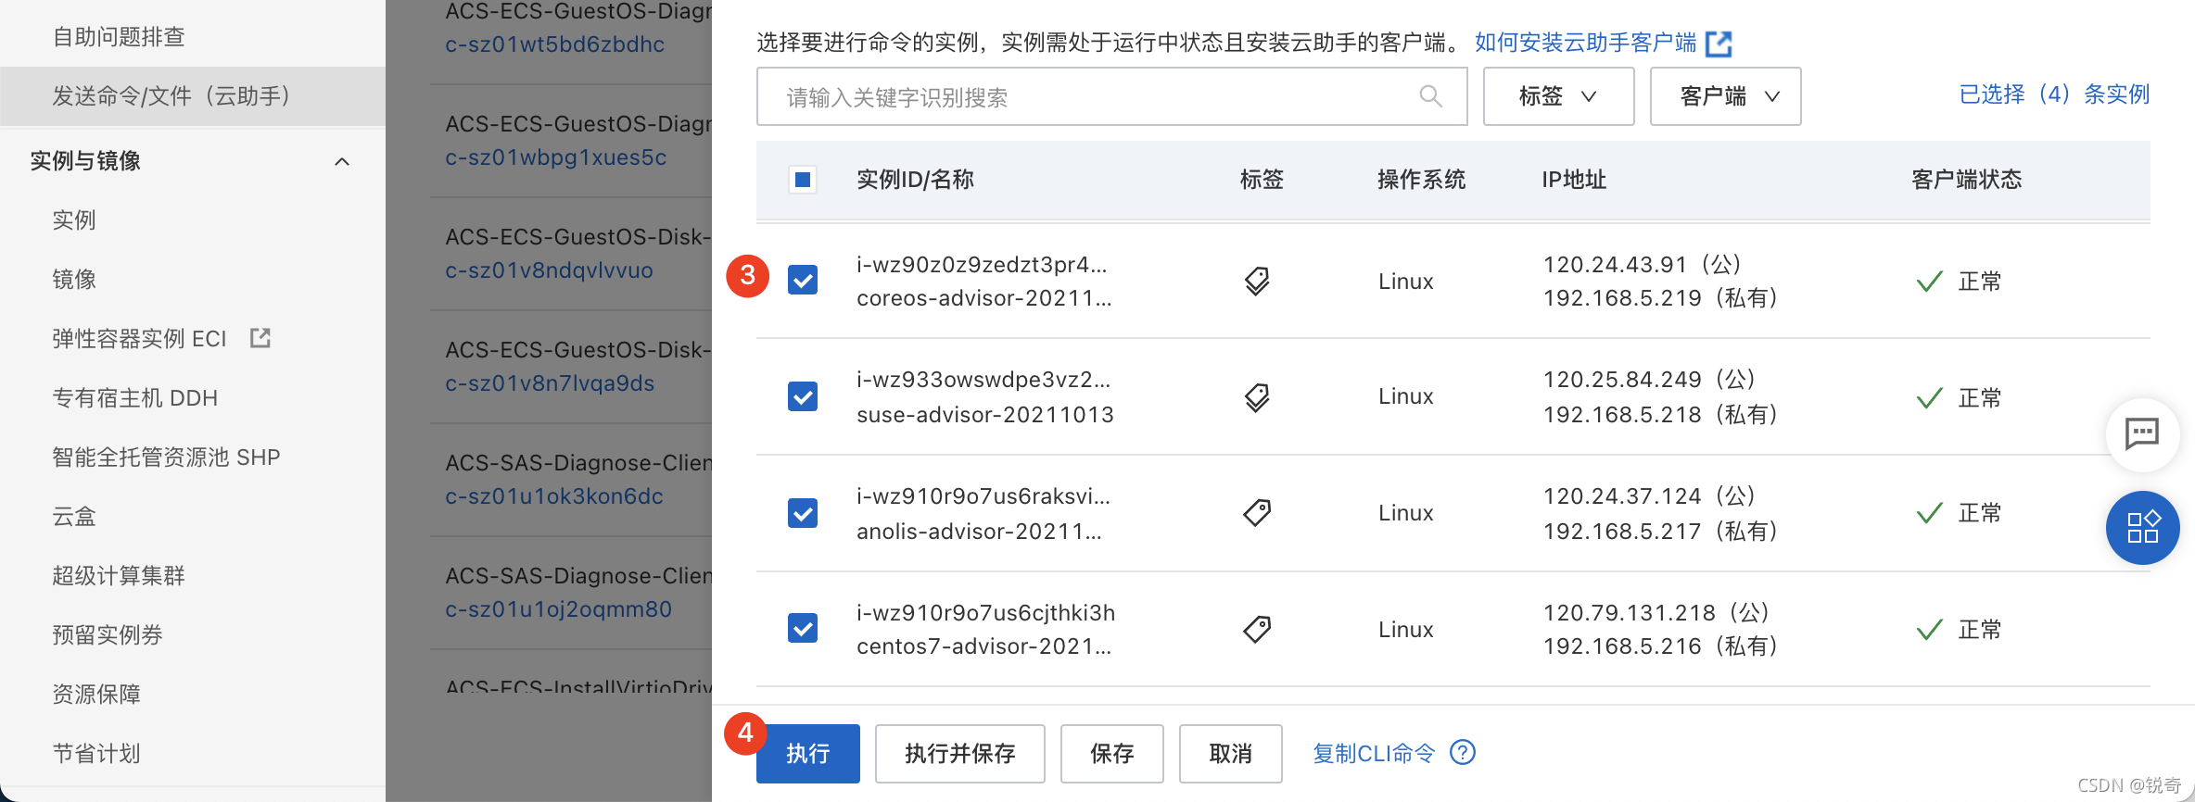Screen dimensions: 2195x802
Task: Open 弹性容器实例 ECI sidebar item
Action: [139, 339]
